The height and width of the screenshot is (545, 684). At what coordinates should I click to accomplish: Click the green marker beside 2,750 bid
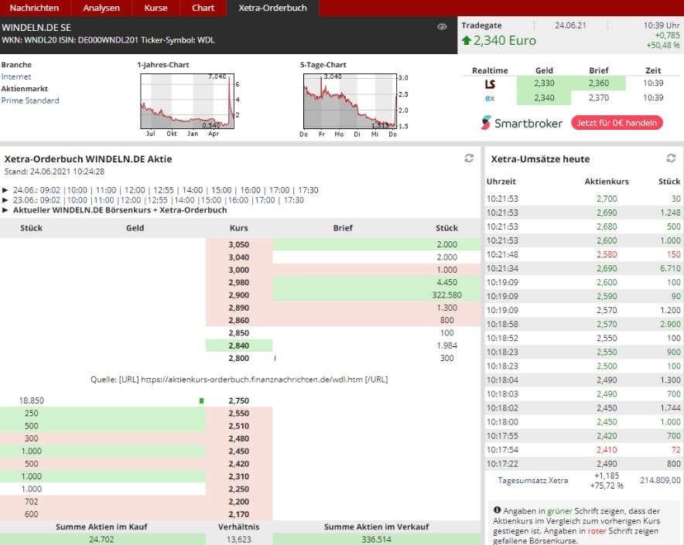(x=201, y=400)
